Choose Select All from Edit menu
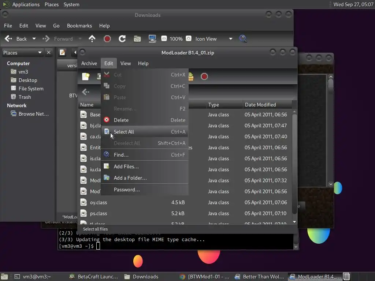Viewport: 375px width, 281px height. point(145,132)
